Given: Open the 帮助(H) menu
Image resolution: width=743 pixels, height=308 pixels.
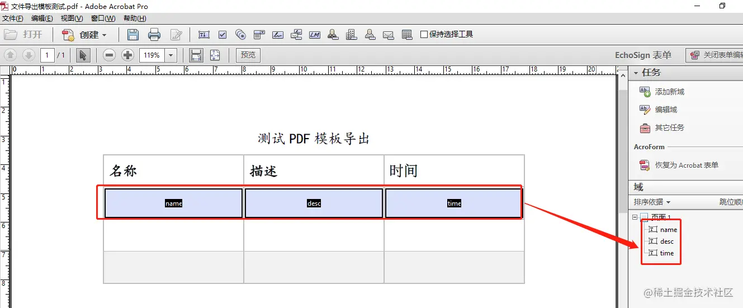Looking at the screenshot, I should click(x=135, y=18).
